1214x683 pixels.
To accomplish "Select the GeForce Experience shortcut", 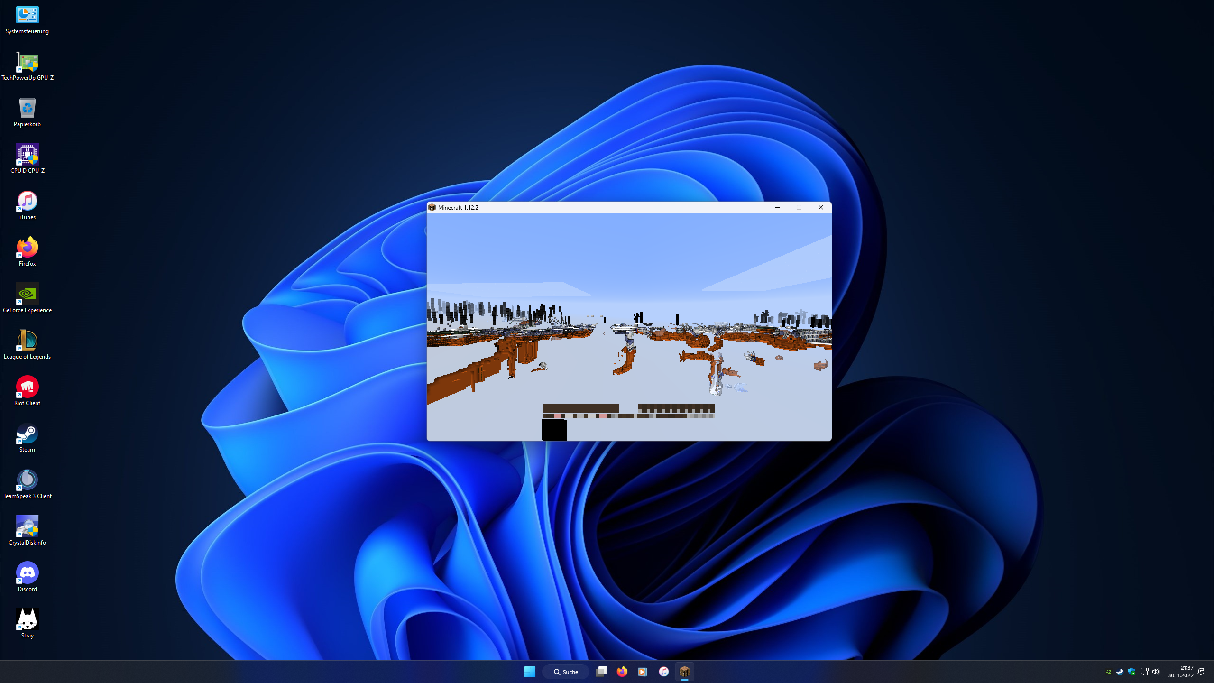I will point(27,294).
